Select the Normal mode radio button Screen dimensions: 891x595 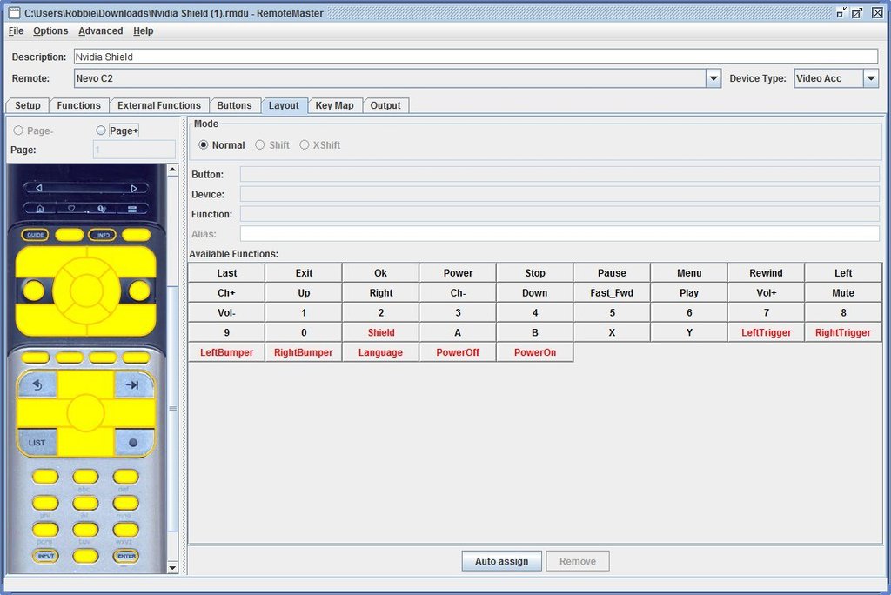pyautogui.click(x=204, y=145)
